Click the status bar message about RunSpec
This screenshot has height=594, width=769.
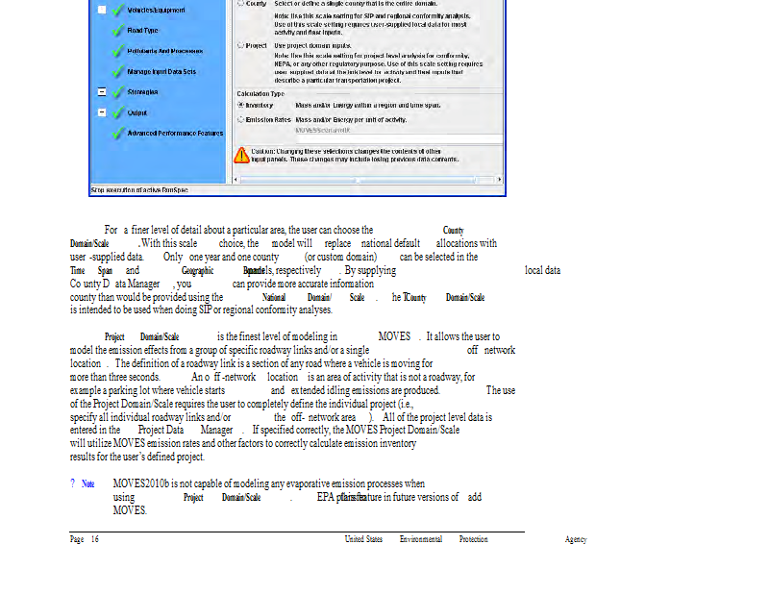coord(139,190)
